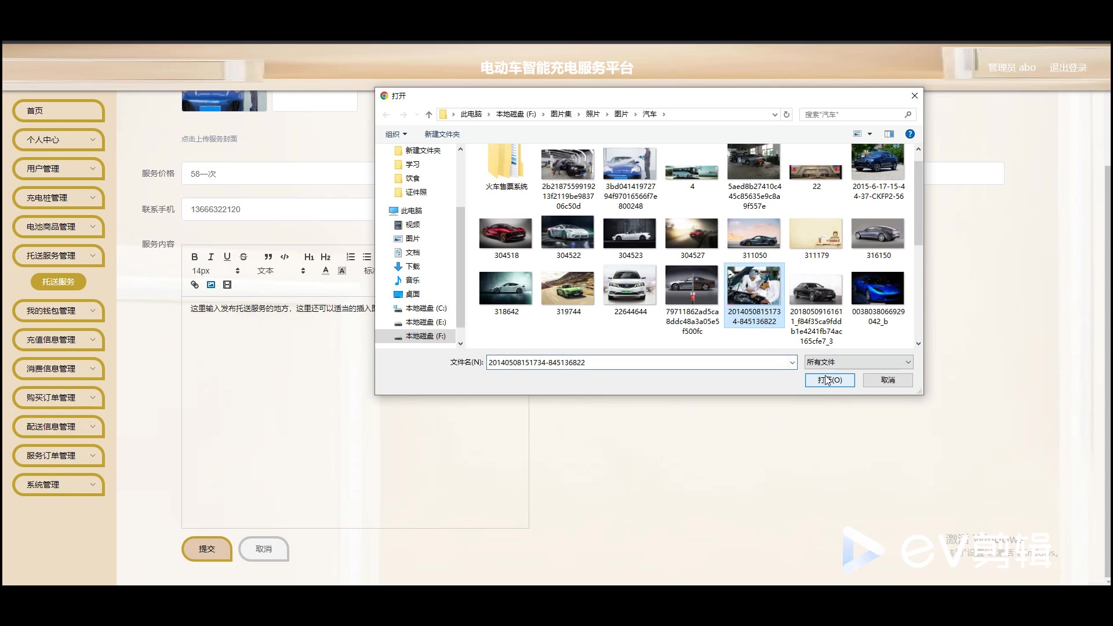The width and height of the screenshot is (1113, 626).
Task: Expand the 组织 menu in dialog
Action: click(396, 134)
